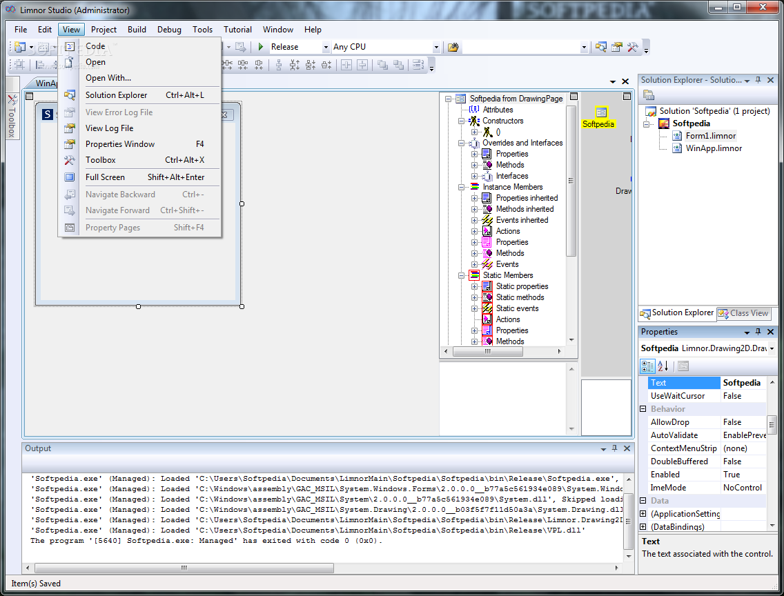Open the Output panel window position dropdown
This screenshot has width=784, height=596.
pos(603,449)
